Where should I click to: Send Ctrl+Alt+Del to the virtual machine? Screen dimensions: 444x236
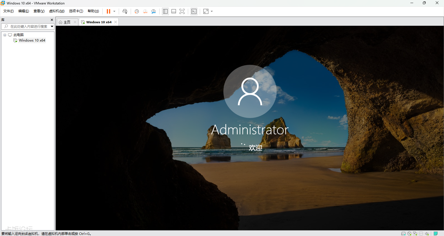[x=125, y=11]
